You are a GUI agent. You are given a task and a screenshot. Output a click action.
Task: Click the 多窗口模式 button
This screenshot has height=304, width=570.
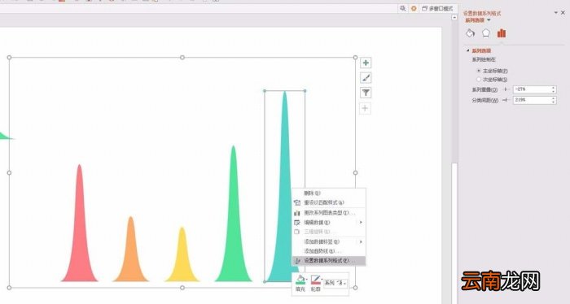[x=438, y=8]
